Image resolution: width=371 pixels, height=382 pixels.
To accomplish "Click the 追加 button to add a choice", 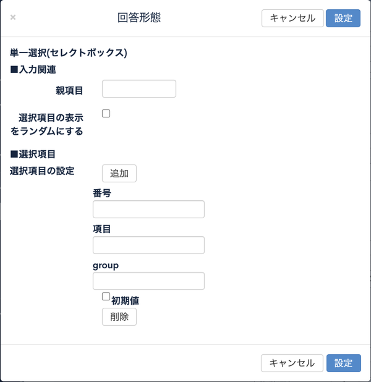I will (119, 174).
